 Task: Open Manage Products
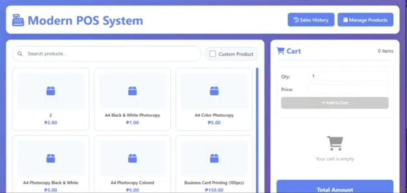(x=366, y=20)
